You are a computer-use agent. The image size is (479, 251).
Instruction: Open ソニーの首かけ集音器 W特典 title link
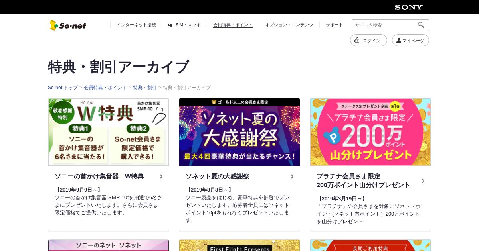[99, 176]
